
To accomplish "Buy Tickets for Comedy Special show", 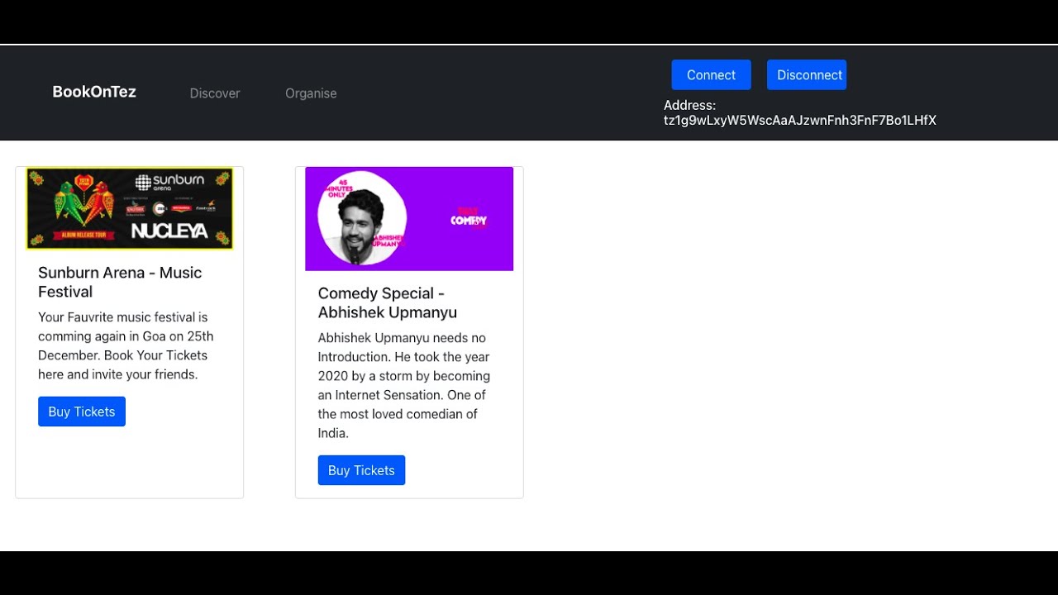I will [x=361, y=470].
